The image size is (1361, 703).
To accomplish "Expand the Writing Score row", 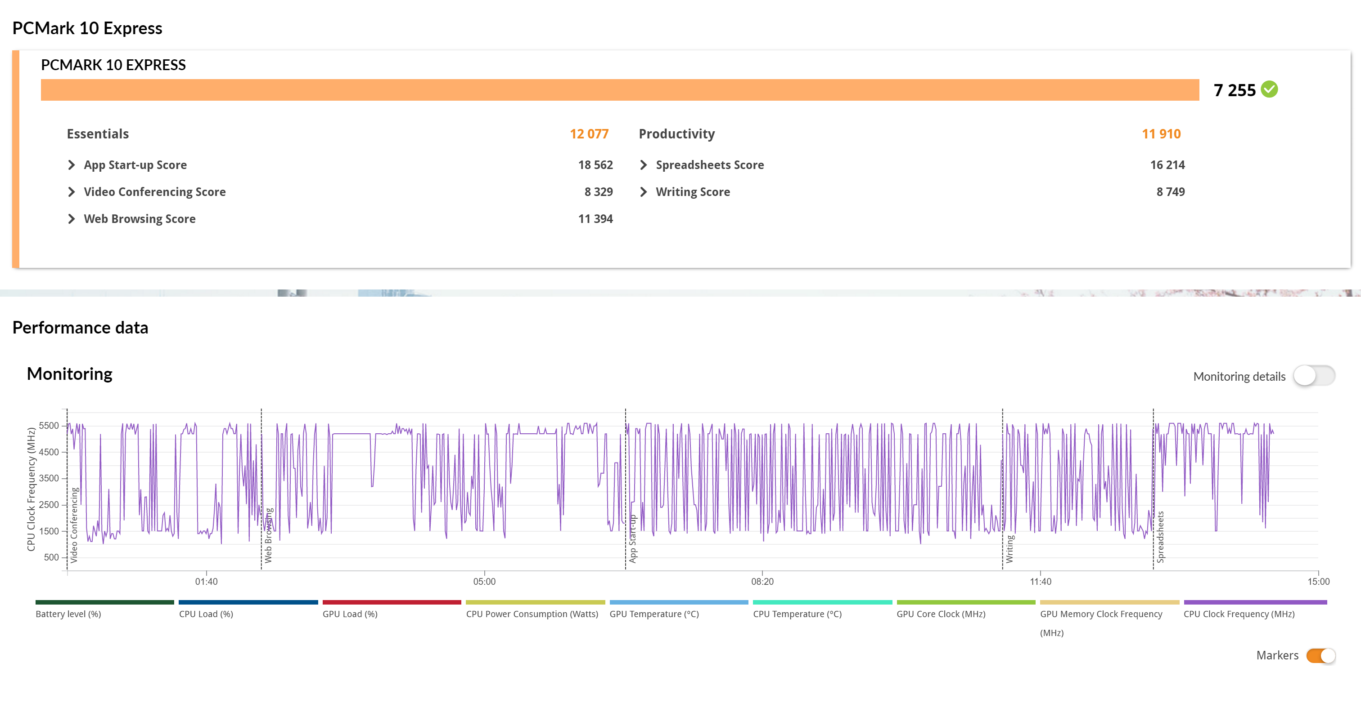I will [x=644, y=192].
